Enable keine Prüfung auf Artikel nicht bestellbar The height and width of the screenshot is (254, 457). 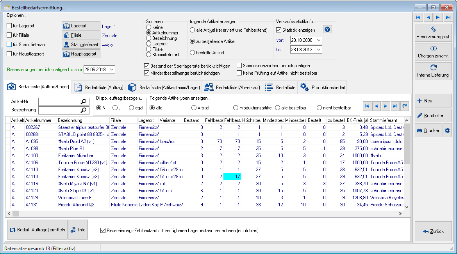coord(239,73)
